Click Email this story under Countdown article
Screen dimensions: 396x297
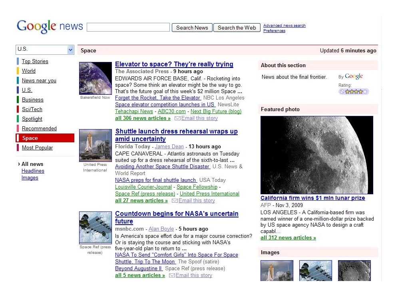[x=194, y=275]
